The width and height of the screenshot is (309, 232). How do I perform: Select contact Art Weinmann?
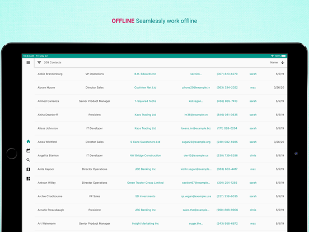(46, 224)
